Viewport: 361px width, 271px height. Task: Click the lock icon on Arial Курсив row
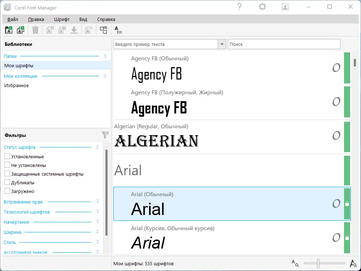pos(347,238)
